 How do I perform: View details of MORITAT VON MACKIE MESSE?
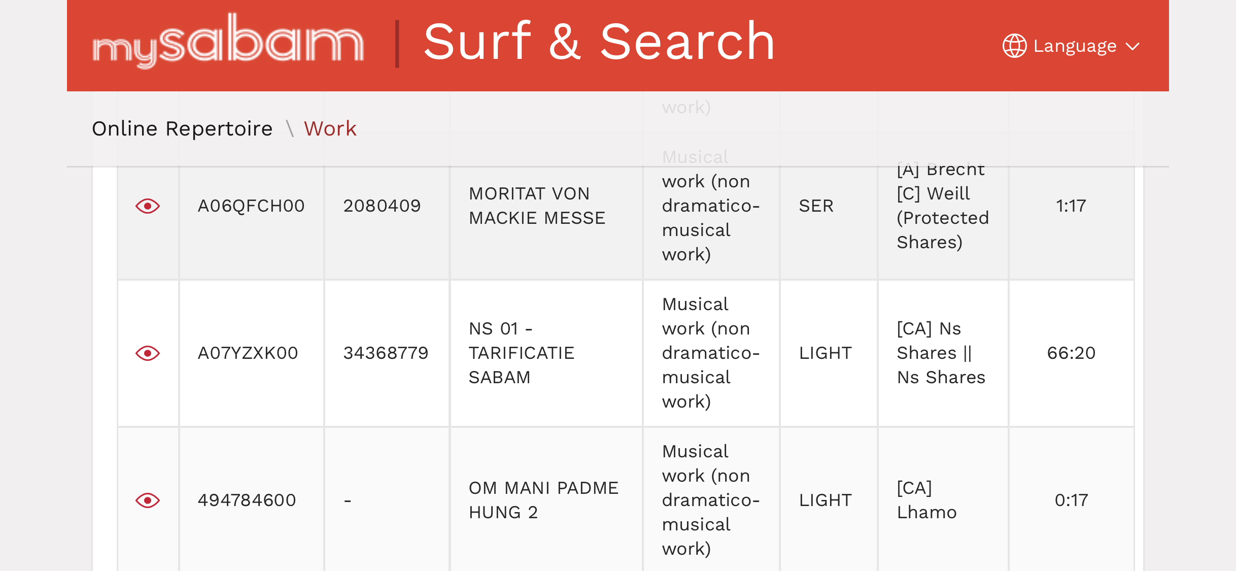(148, 206)
